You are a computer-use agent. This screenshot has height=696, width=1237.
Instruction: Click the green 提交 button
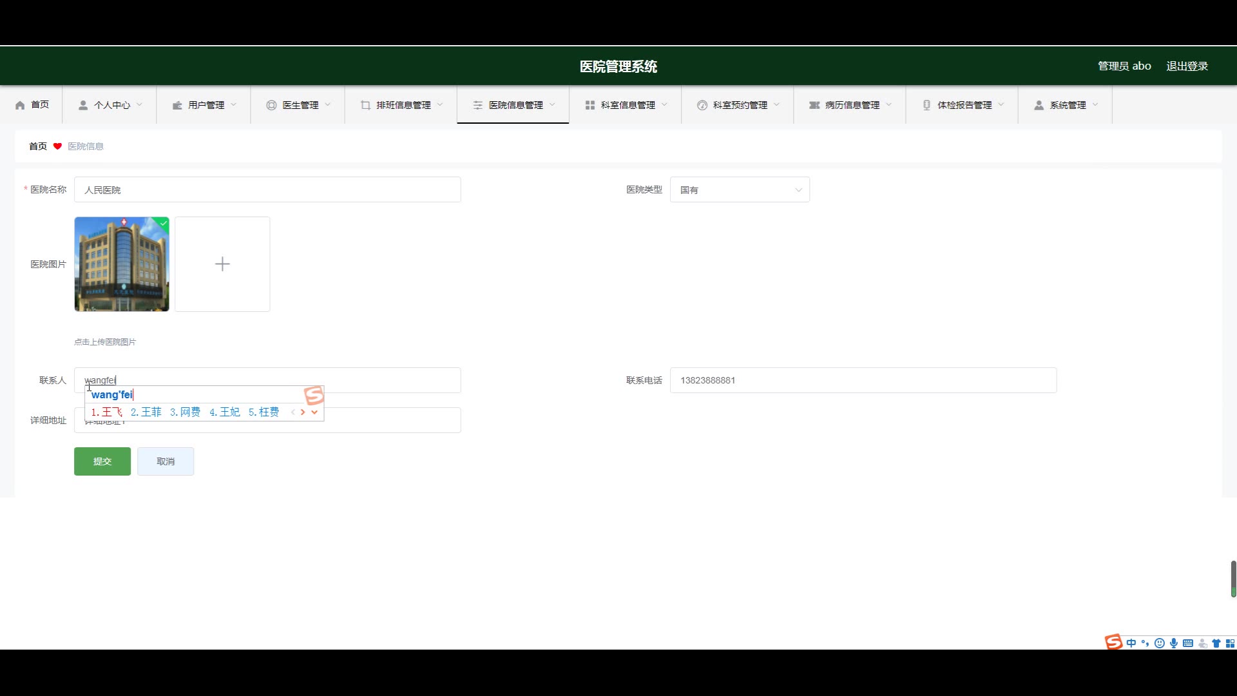[x=102, y=461]
